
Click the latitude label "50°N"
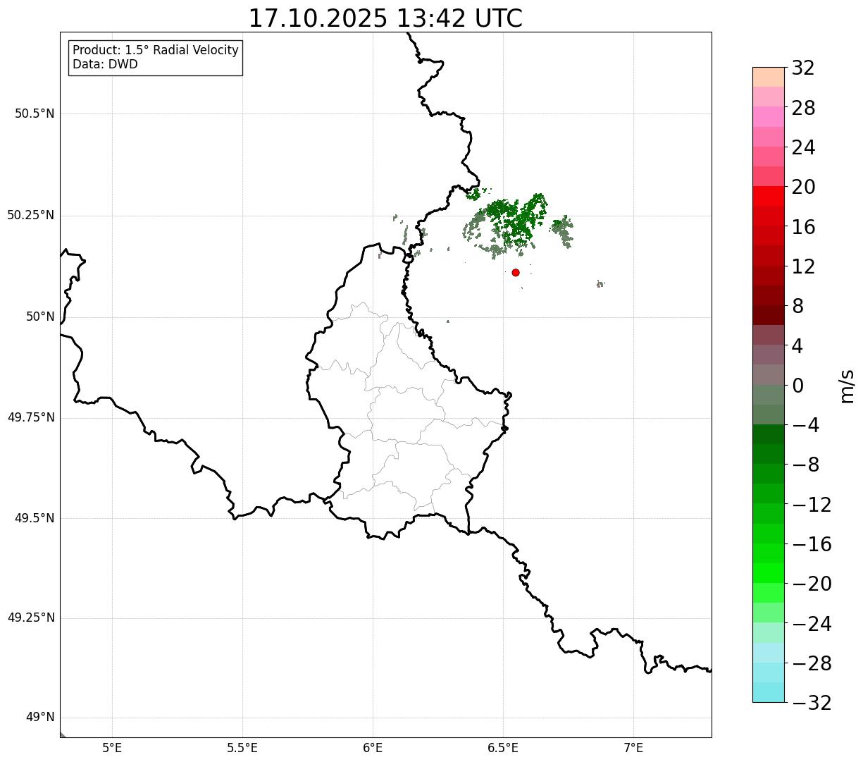click(x=40, y=317)
